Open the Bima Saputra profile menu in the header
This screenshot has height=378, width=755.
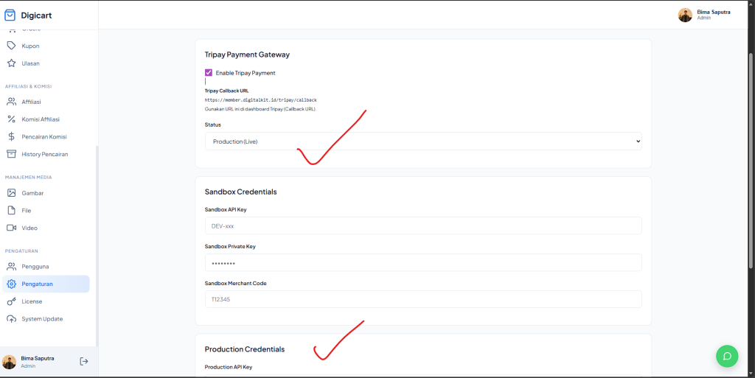coord(704,15)
